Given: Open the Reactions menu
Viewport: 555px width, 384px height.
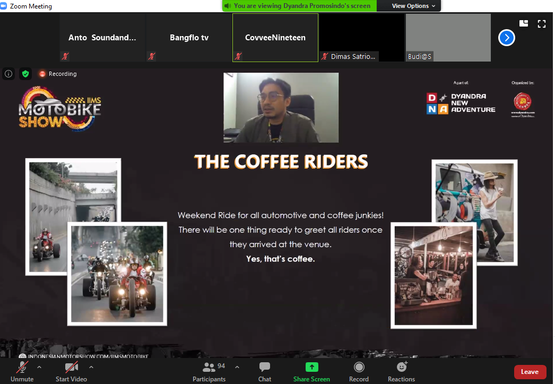Looking at the screenshot, I should point(401,371).
